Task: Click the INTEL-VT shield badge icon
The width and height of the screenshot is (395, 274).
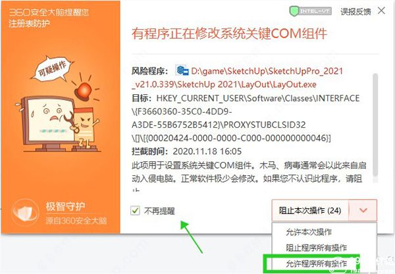Action: click(x=310, y=11)
